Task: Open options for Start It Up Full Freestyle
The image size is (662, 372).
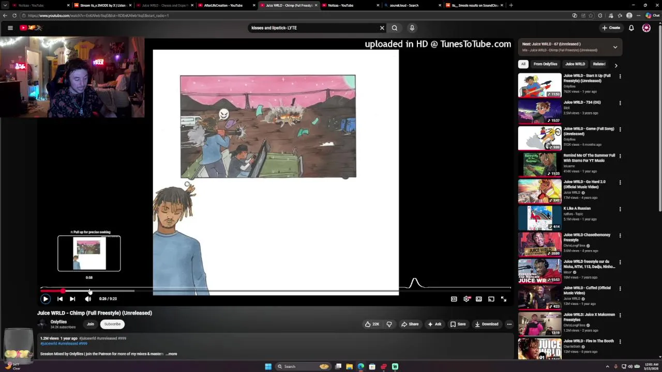Action: (x=620, y=76)
